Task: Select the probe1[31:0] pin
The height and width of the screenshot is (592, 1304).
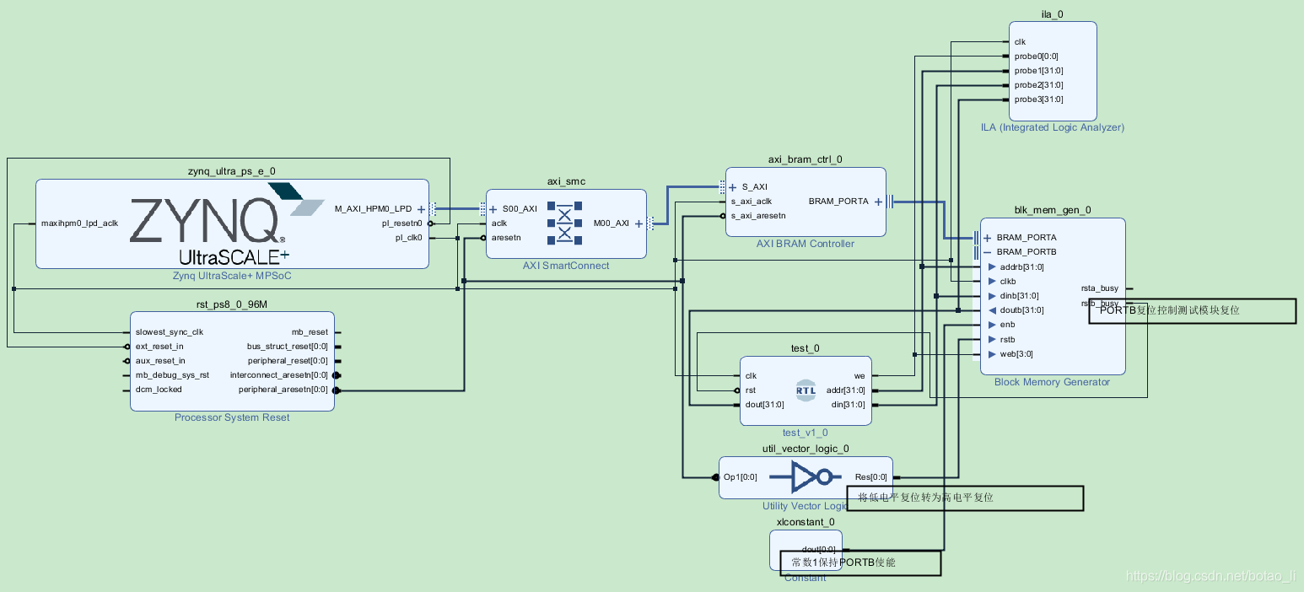Action: tap(1038, 71)
